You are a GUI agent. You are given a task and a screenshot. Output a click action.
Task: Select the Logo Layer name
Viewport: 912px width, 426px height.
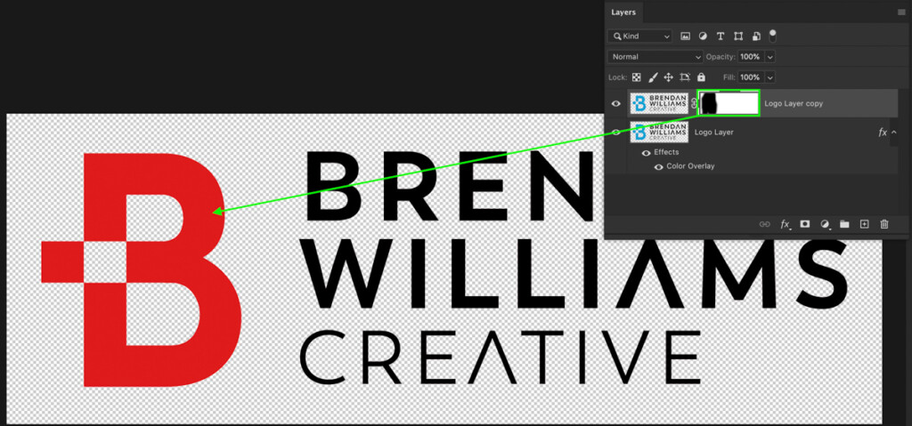tap(713, 133)
